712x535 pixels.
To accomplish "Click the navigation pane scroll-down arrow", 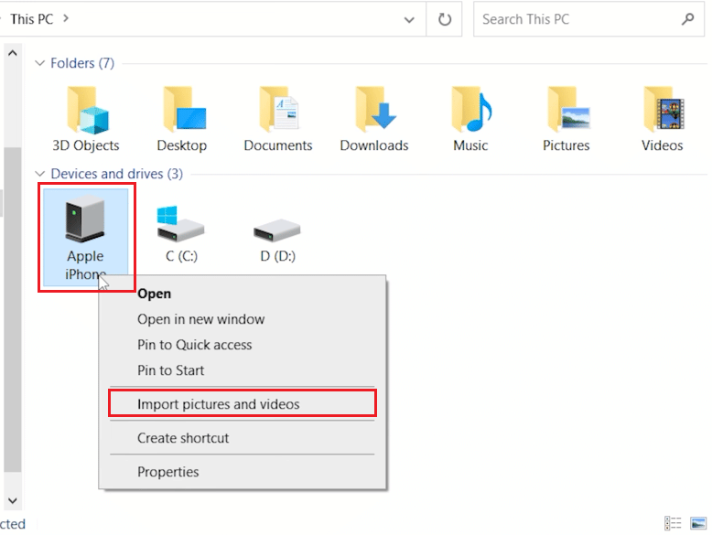I will (13, 500).
